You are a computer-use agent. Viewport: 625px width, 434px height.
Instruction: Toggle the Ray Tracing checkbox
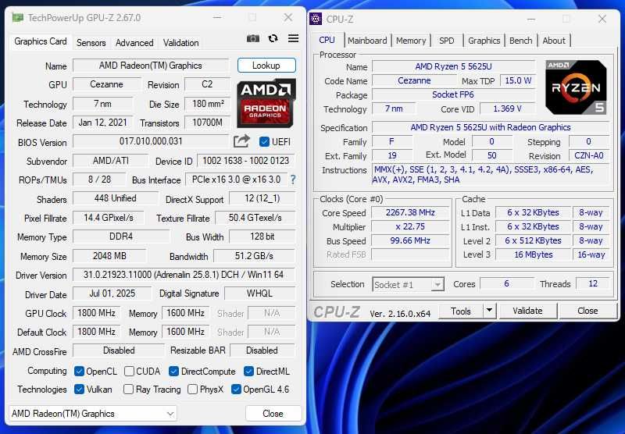[128, 389]
